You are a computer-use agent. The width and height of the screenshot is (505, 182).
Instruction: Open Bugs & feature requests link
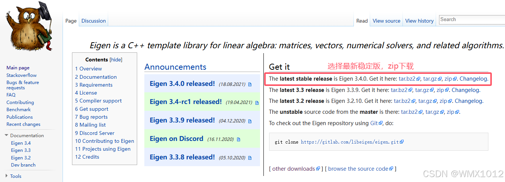point(23,85)
